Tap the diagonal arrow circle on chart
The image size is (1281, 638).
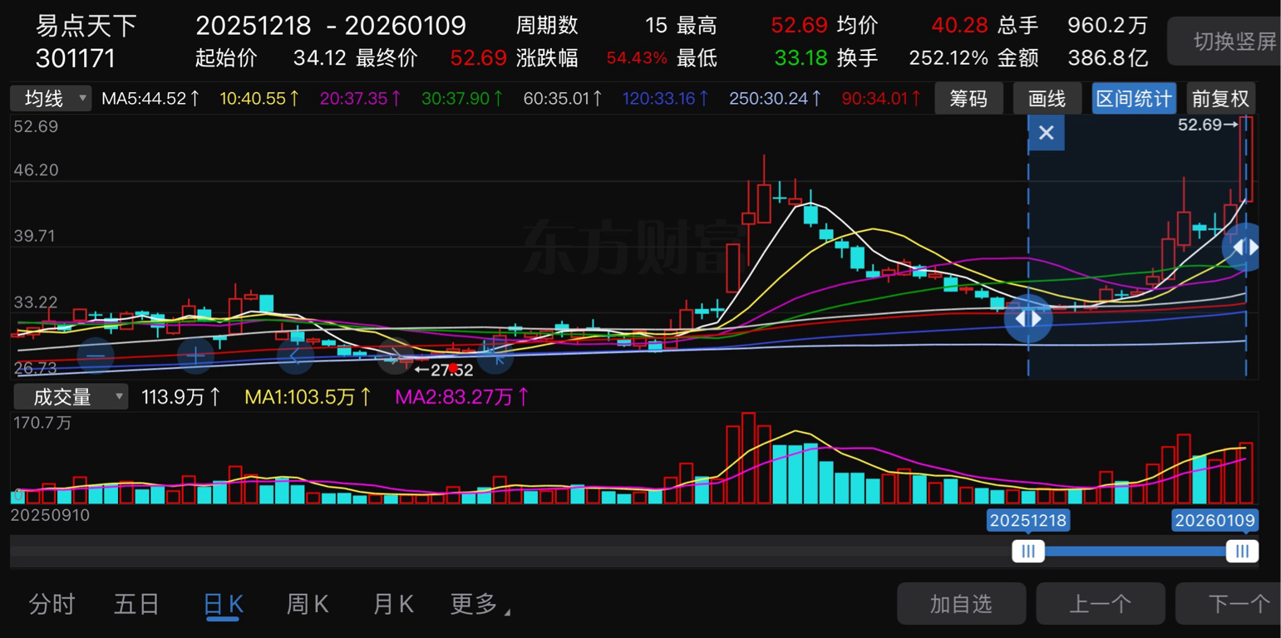495,356
